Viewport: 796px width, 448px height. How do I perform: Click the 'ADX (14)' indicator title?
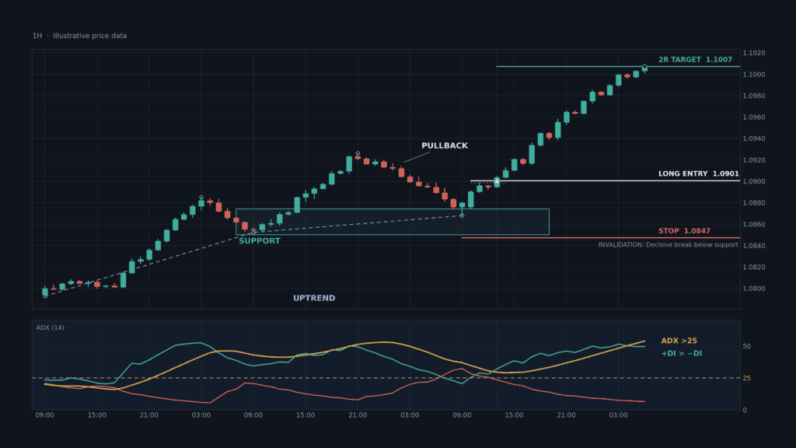[51, 327]
